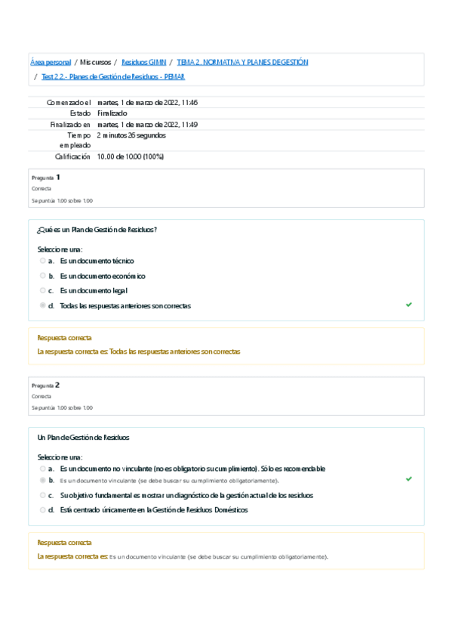Click feedback 'La respuesta correcta es: Es un documento vinculante'
The width and height of the screenshot is (452, 641).
click(x=183, y=556)
